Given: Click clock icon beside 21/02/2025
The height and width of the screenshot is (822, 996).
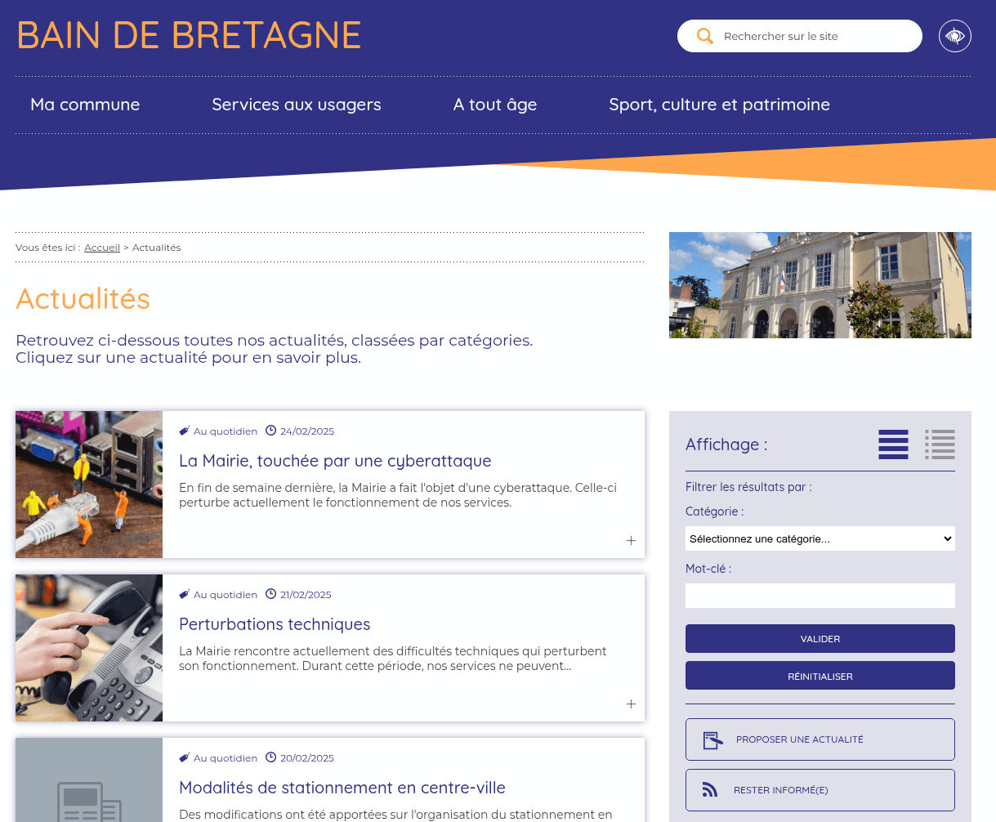Looking at the screenshot, I should pos(270,594).
